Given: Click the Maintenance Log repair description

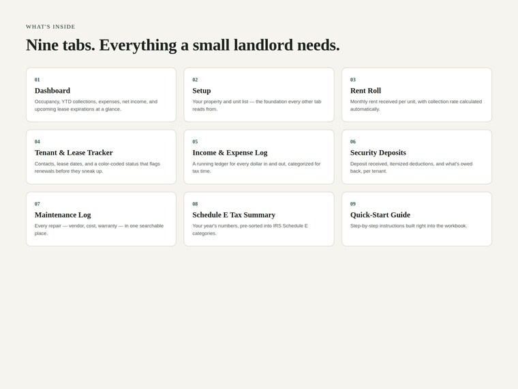Looking at the screenshot, I should (x=99, y=229).
